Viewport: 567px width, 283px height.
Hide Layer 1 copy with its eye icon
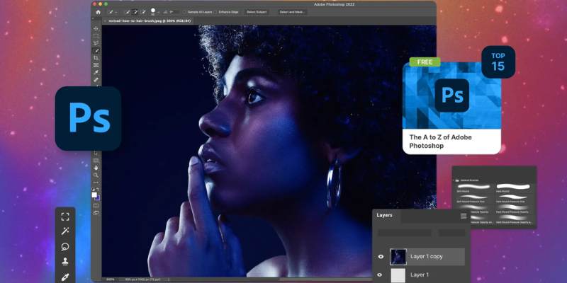tap(381, 257)
